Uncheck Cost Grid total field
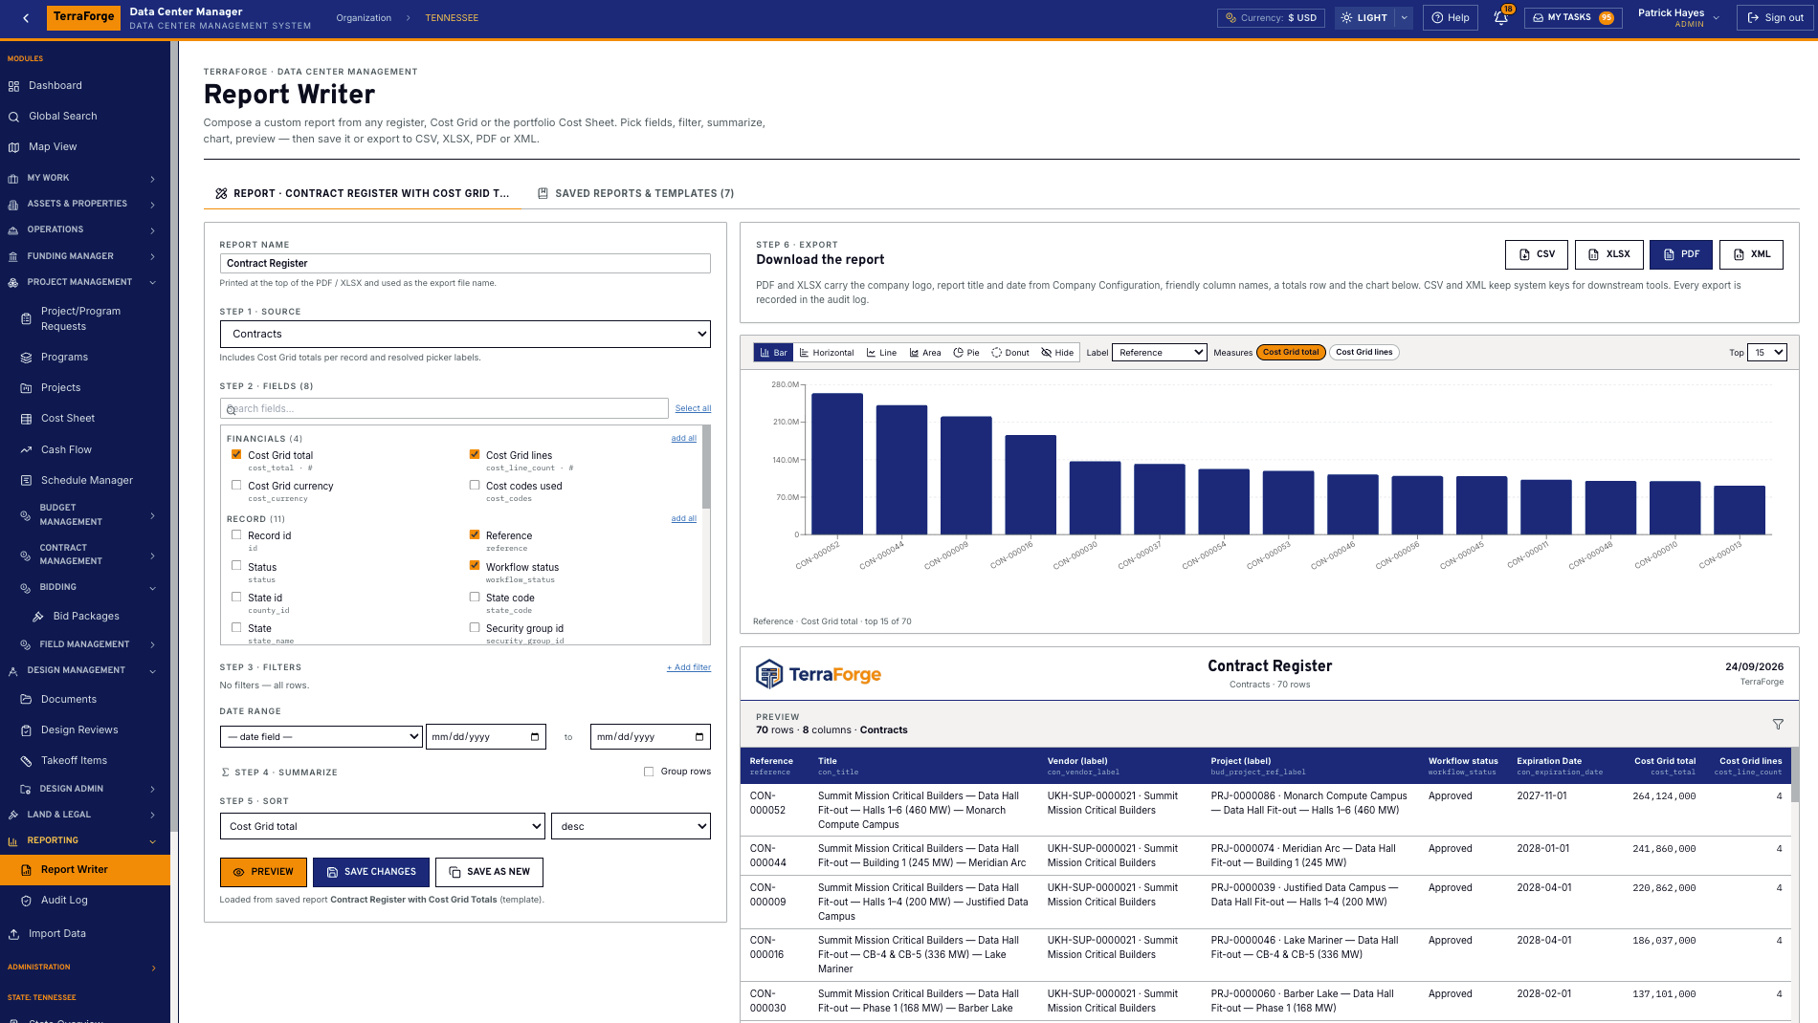The width and height of the screenshot is (1818, 1023). point(236,455)
